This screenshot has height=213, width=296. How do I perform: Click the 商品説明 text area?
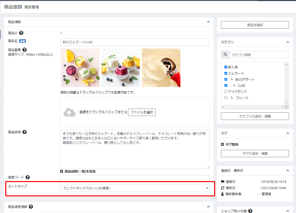135,149
